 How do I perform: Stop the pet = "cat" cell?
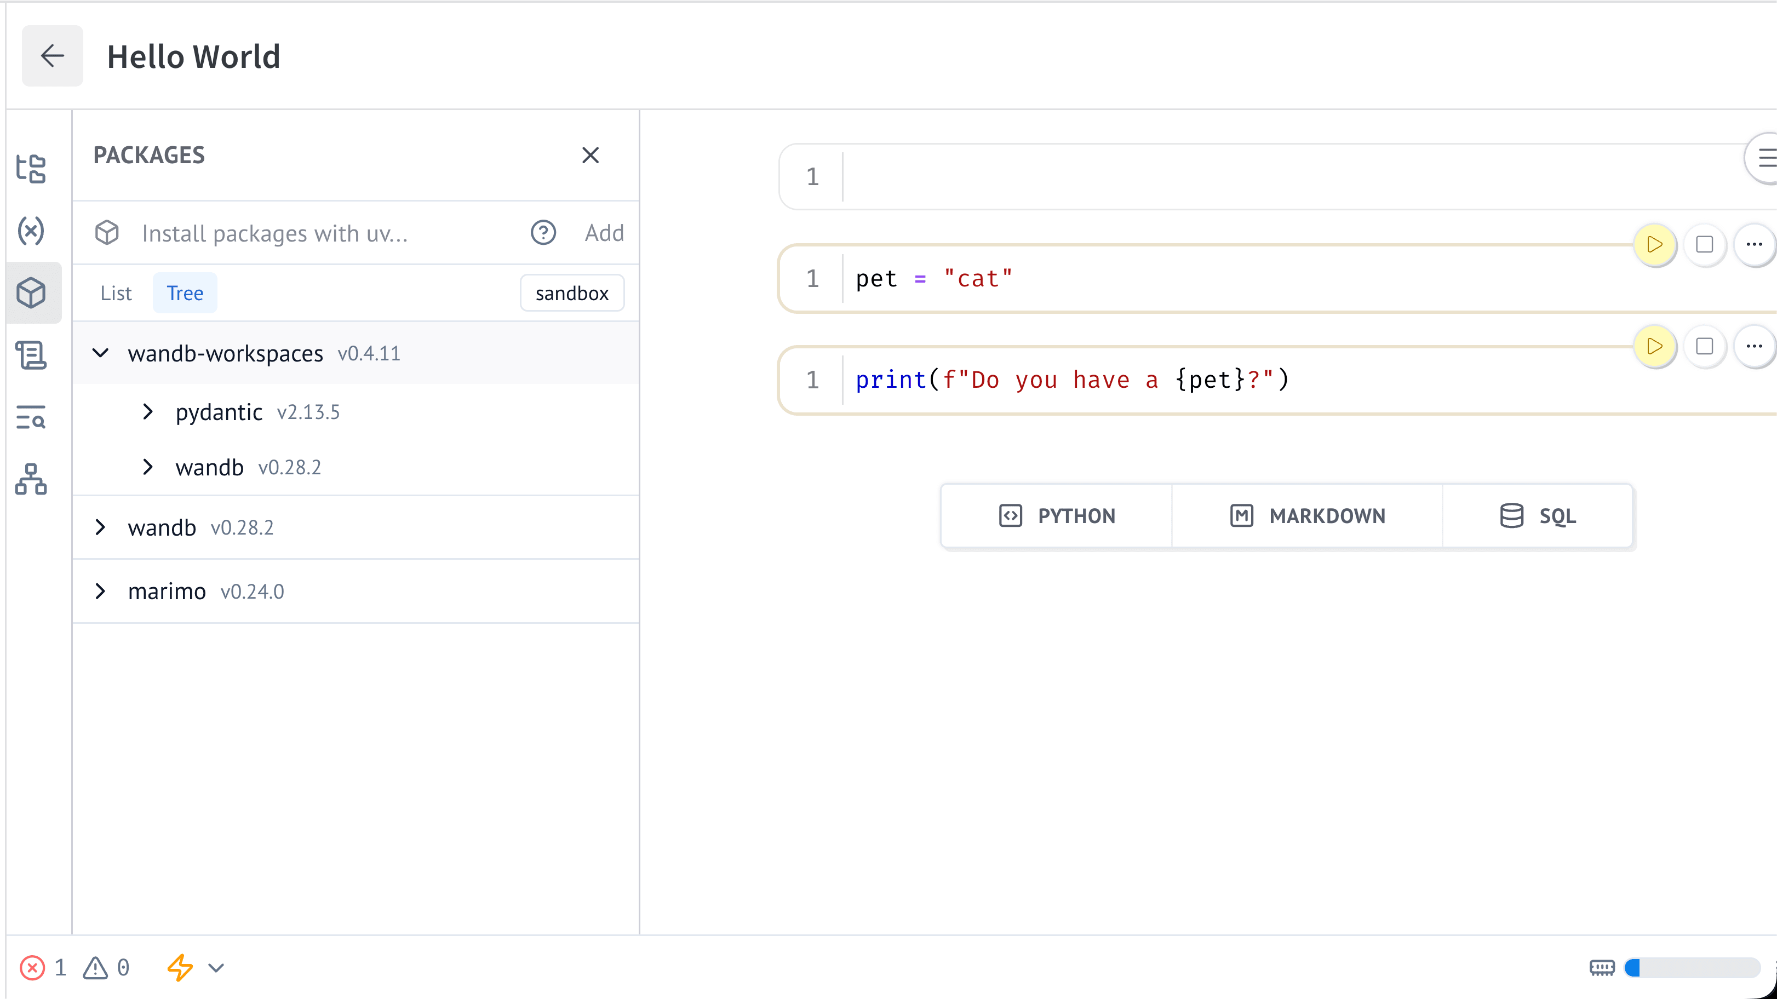coord(1705,245)
